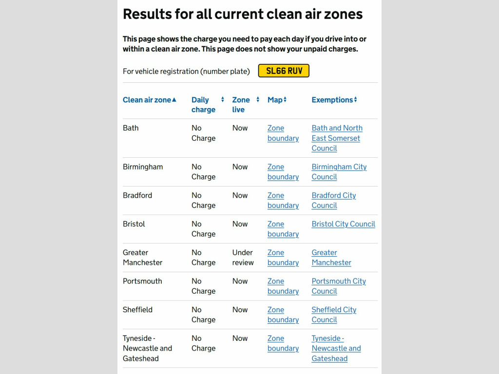Sort by Zone live column header
The image size is (499, 374).
pos(241,105)
